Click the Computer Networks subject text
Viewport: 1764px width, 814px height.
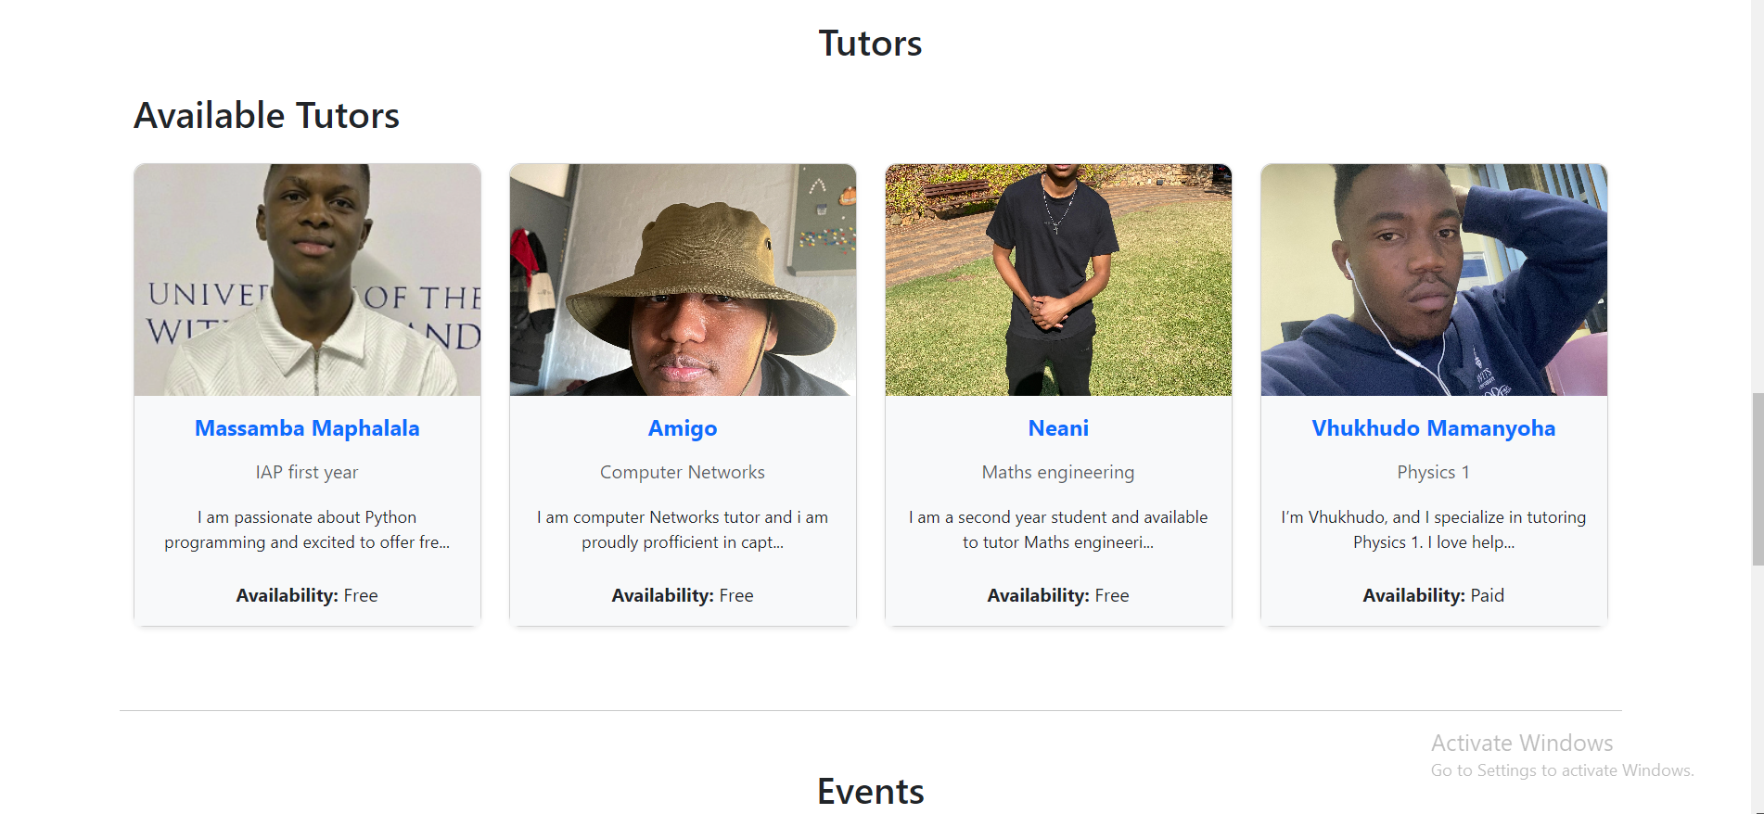pos(683,472)
